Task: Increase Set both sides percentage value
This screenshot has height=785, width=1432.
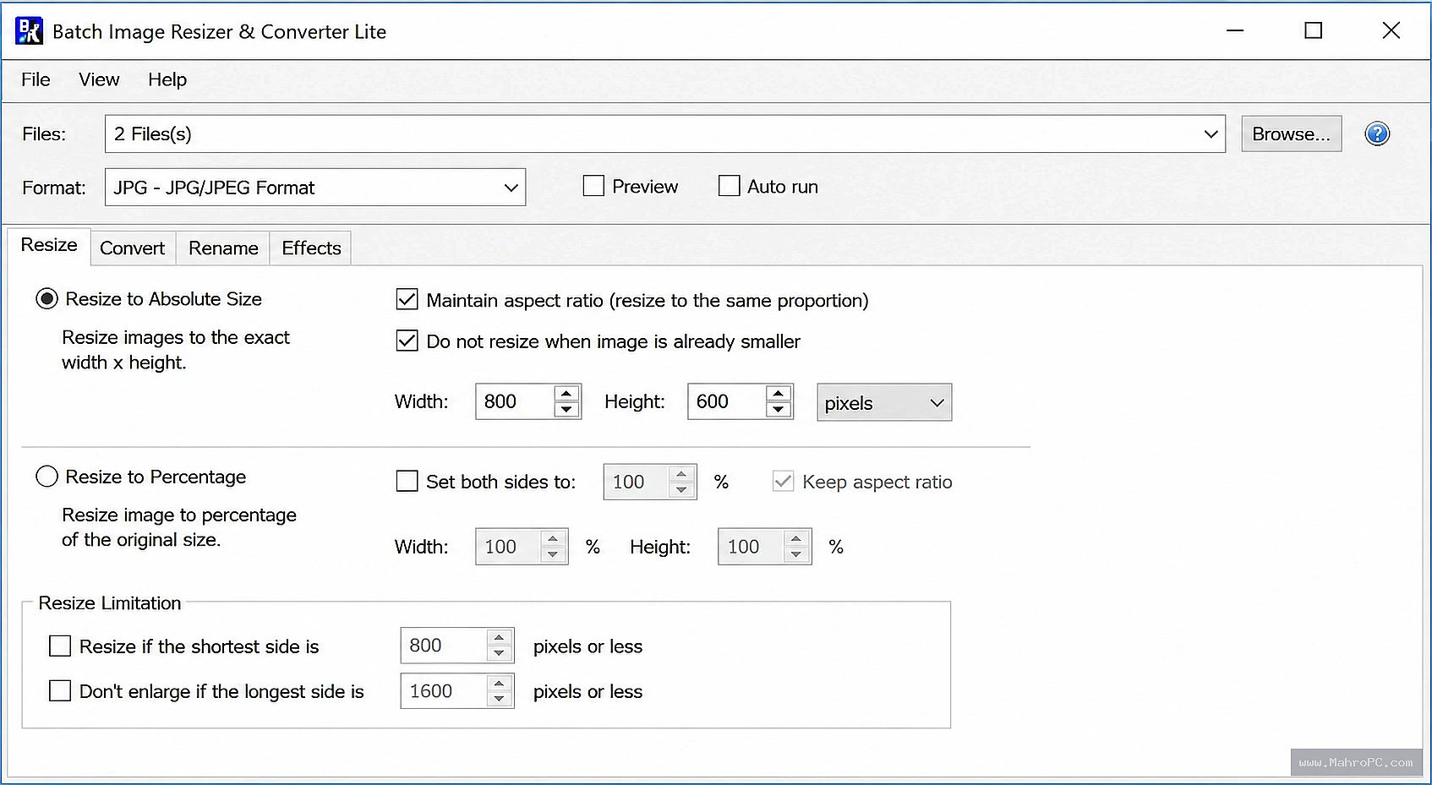Action: coord(681,474)
